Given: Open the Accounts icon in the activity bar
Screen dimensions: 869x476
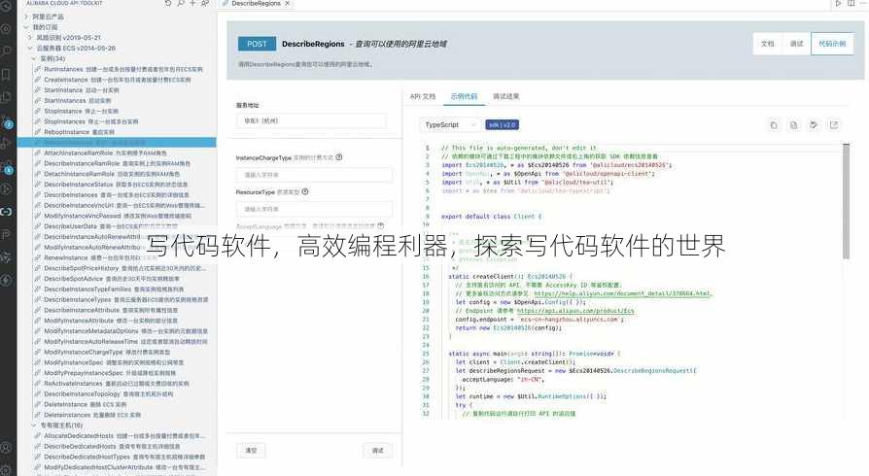Looking at the screenshot, I should click(x=6, y=447).
